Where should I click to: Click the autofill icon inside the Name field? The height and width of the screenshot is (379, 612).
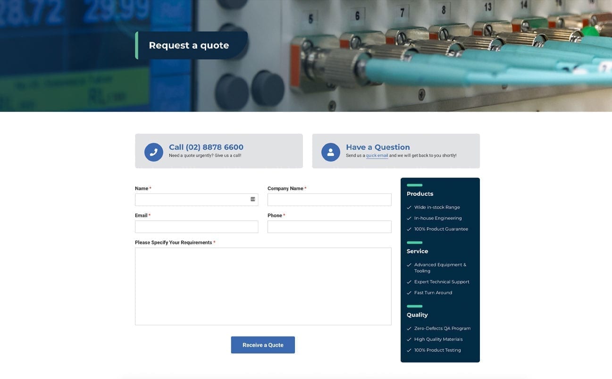tap(253, 199)
